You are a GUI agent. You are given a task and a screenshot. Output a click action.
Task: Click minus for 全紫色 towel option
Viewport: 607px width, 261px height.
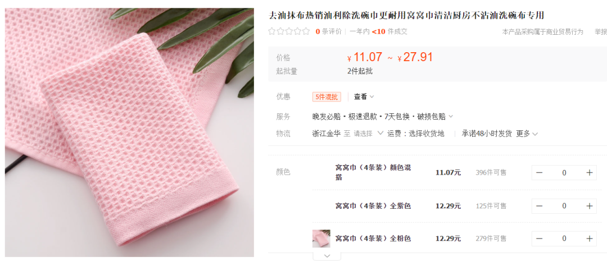click(x=539, y=206)
